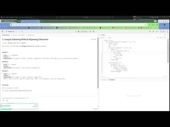170x127 pixels.
Task: Switch to the Solutions tab
Action: (x=22, y=35)
